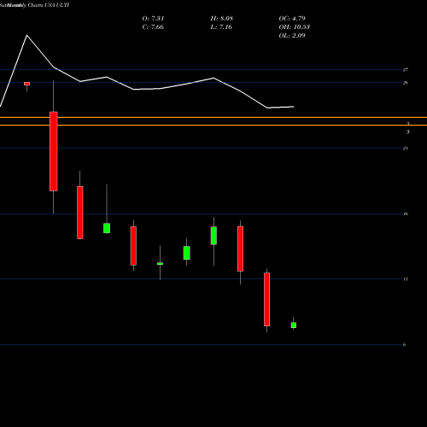Click the price axis label 27
This screenshot has height=427, width=427.
[x=406, y=70]
